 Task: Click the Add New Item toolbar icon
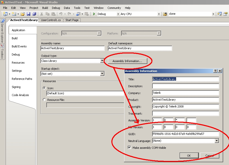click(14, 14)
